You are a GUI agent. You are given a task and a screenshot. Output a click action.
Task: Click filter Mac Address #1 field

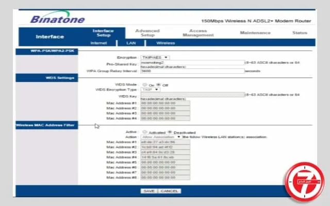point(165,142)
